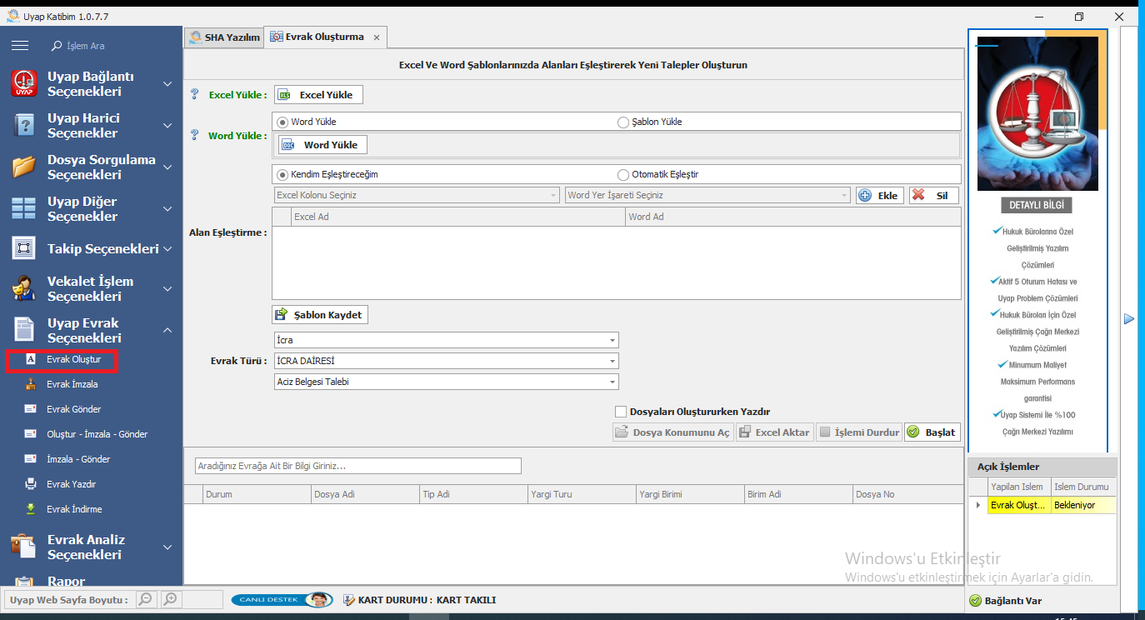Click the Şablon Kaydet button
This screenshot has height=620, width=1145.
click(x=321, y=315)
